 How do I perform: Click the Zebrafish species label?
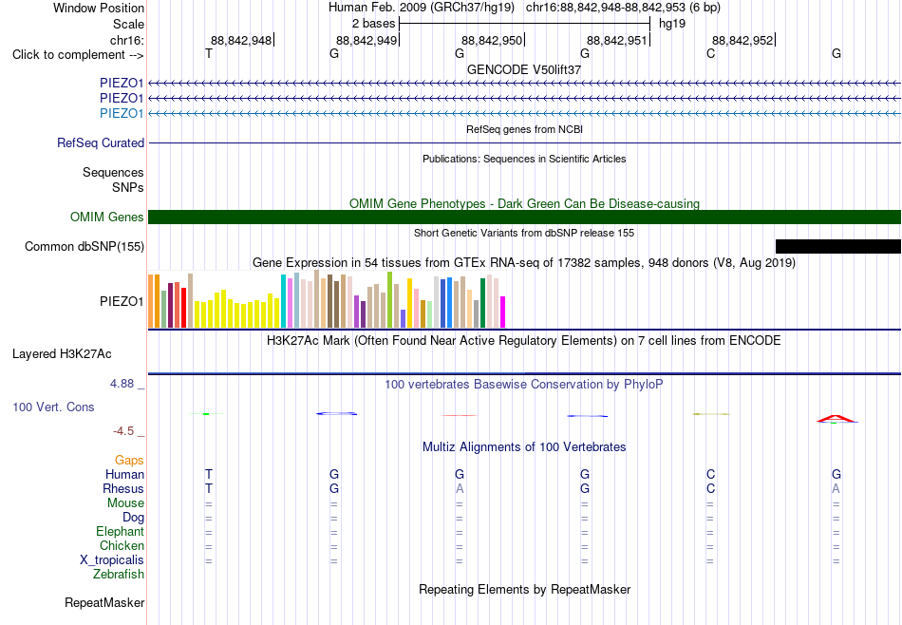[x=119, y=575]
